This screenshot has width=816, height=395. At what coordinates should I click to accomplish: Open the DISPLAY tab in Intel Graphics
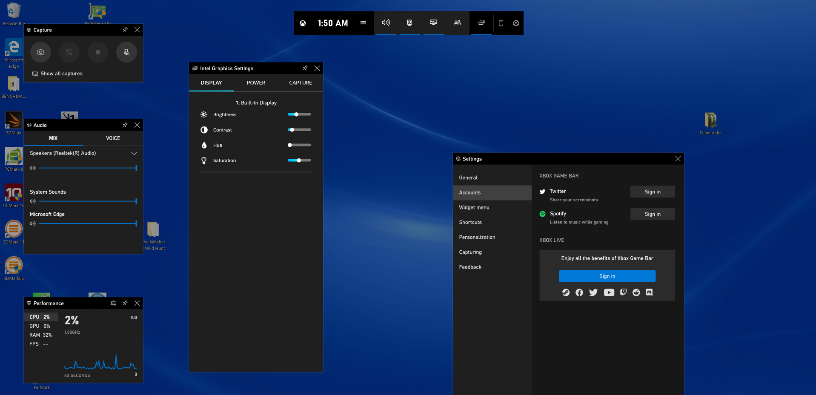point(212,83)
